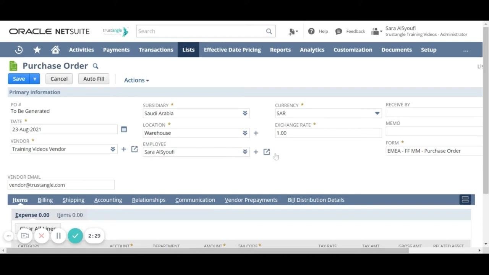Click the Save button
The width and height of the screenshot is (489, 275).
coord(19,79)
